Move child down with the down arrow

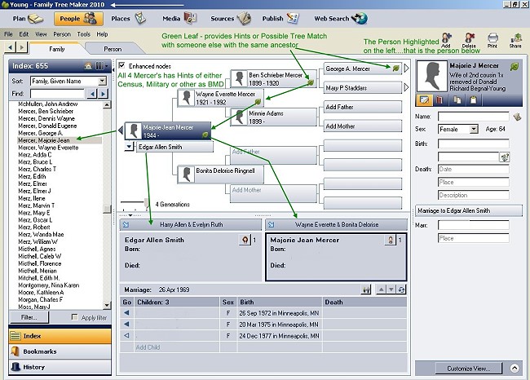[x=391, y=289]
